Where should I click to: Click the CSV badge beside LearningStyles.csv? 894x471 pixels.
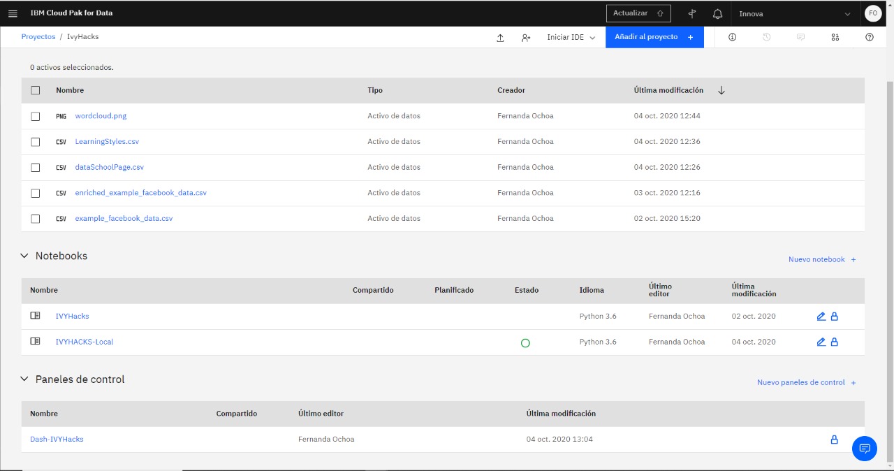tap(61, 142)
